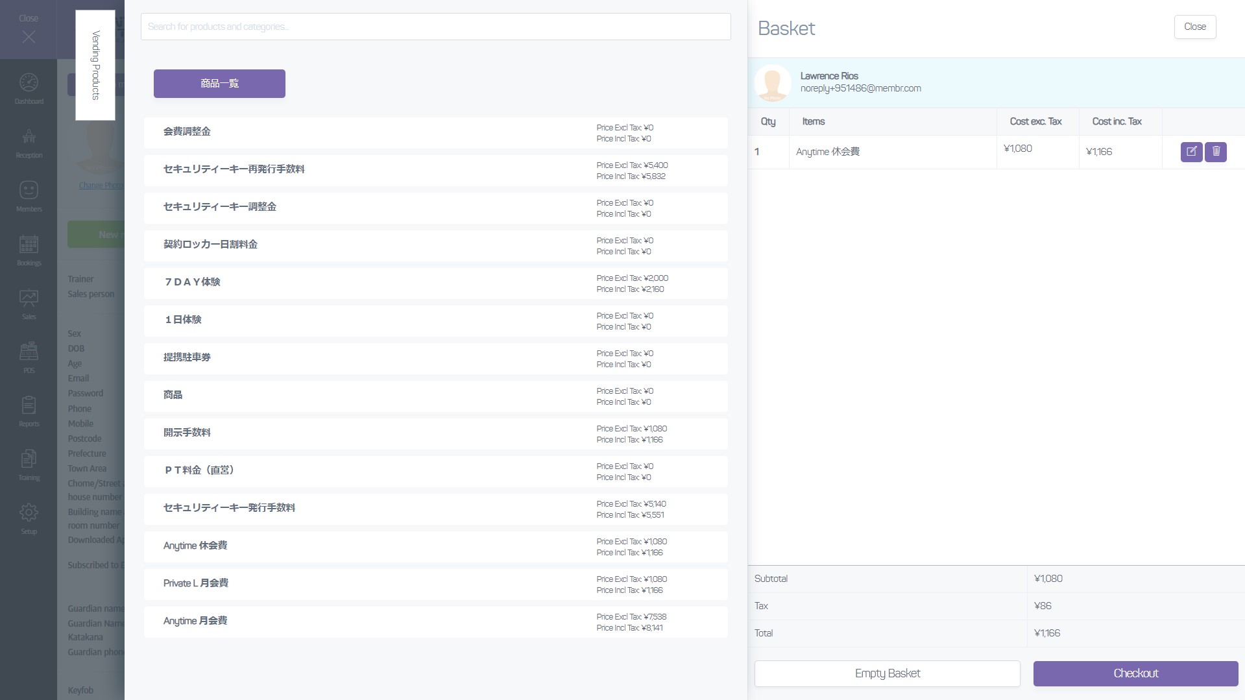1245x700 pixels.
Task: Add product セキュリティーキー発行手数料
Action: coord(436,509)
